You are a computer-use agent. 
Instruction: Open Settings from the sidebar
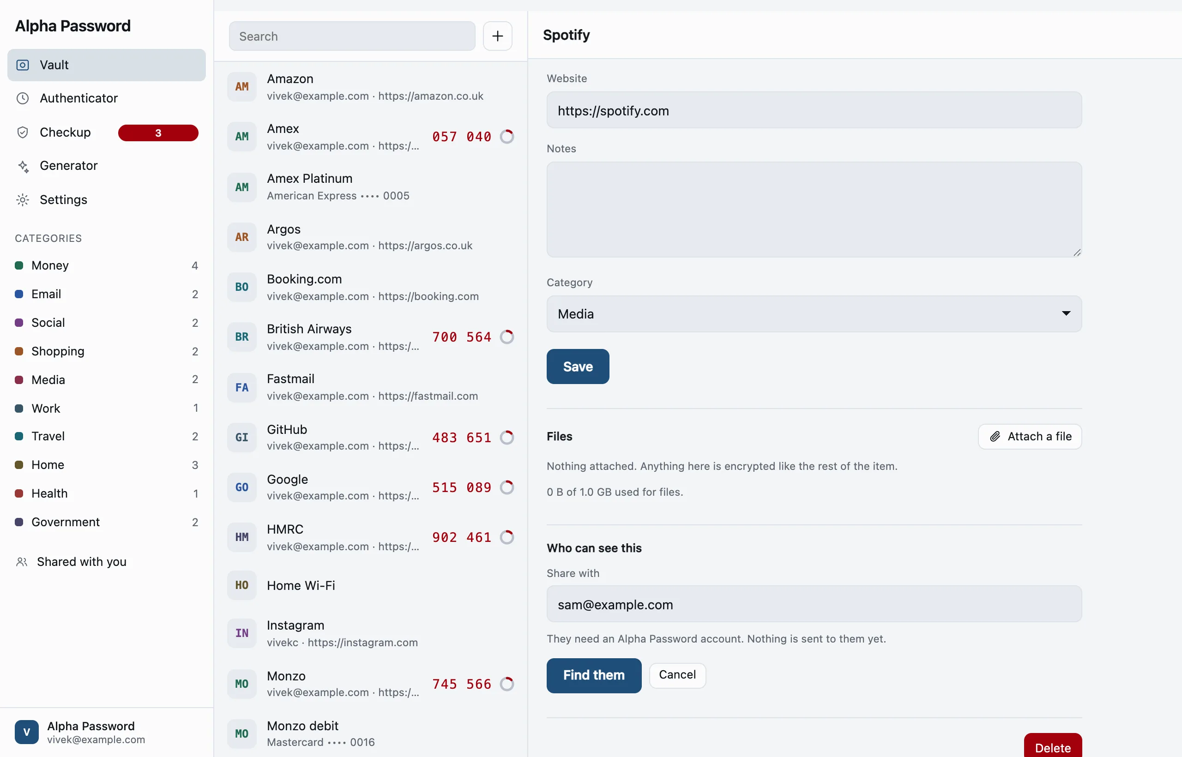tap(106, 199)
